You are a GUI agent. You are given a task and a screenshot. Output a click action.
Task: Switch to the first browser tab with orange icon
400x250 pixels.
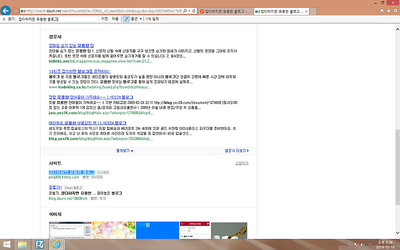click(226, 11)
